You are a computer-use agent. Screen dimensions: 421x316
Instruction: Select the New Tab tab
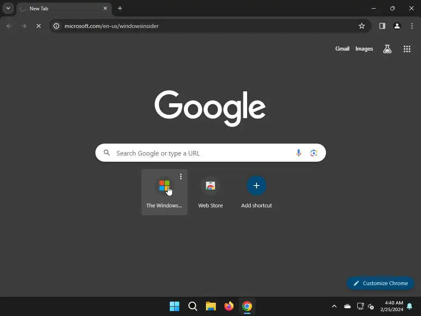click(64, 9)
